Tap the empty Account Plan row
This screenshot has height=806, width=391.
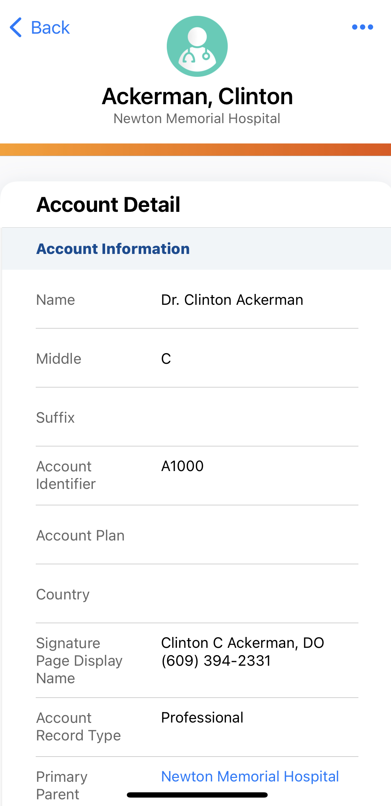click(197, 536)
